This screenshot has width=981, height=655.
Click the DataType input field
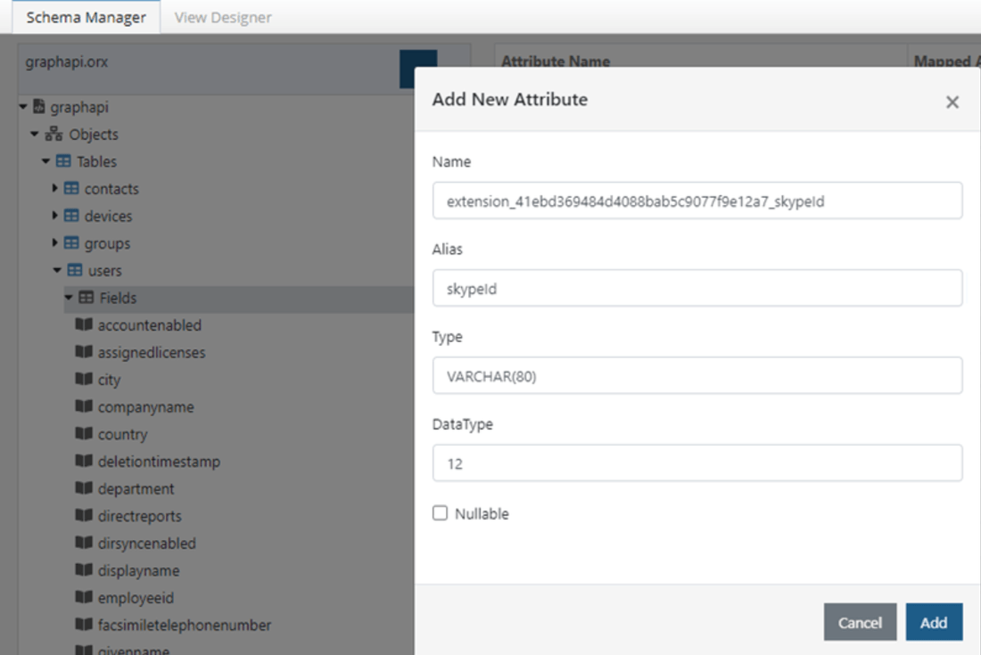pyautogui.click(x=697, y=463)
